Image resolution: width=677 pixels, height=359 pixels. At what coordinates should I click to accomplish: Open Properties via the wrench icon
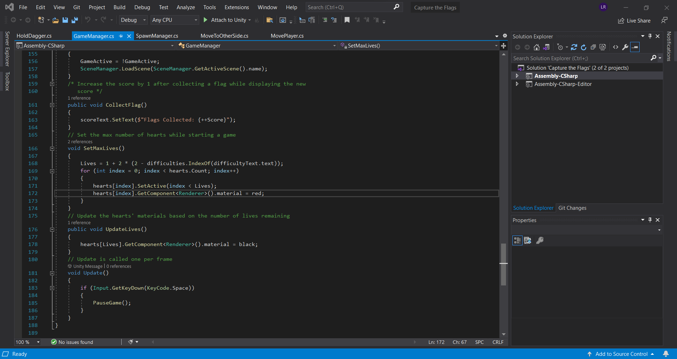[625, 47]
